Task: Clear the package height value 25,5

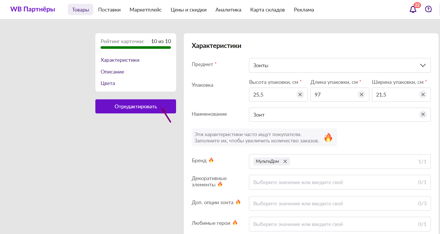Action: [300, 94]
